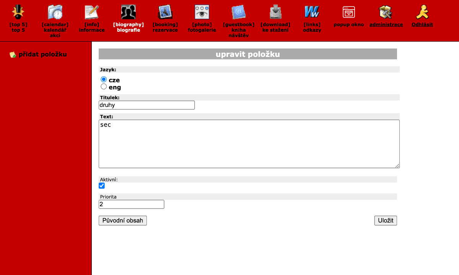The image size is (459, 275).
Task: Click the Aktivní: label
Action: [x=109, y=179]
